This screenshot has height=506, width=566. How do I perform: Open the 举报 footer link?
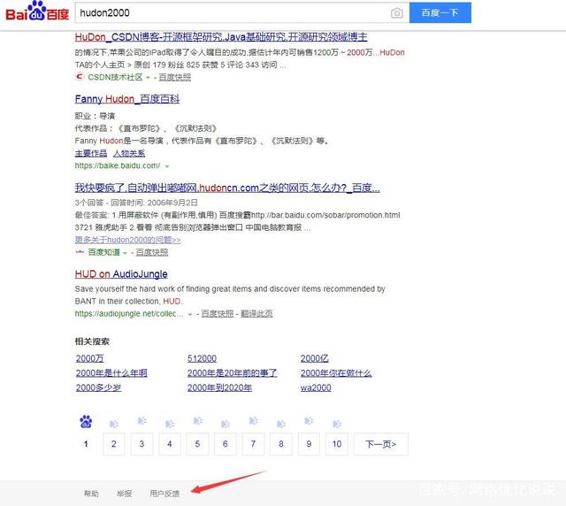(124, 494)
